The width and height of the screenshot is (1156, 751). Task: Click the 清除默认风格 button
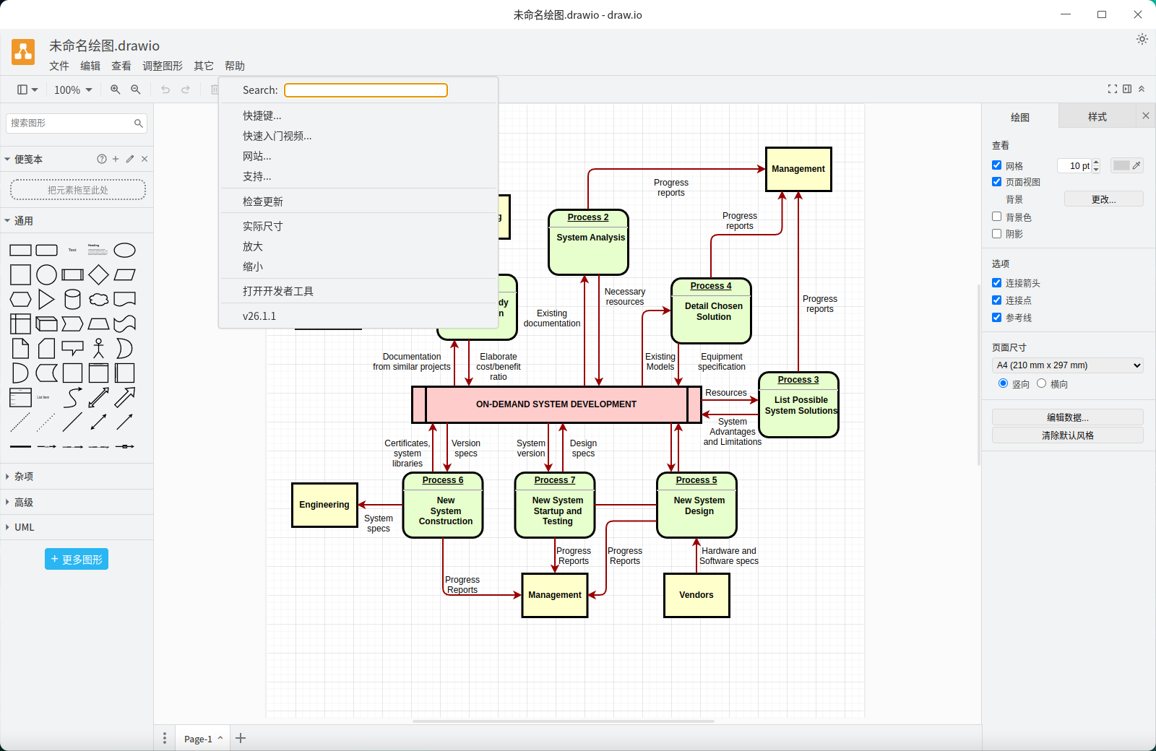[x=1068, y=435]
